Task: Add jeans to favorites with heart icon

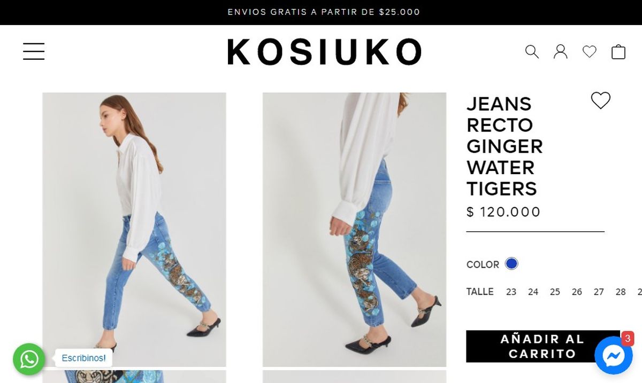Action: [x=600, y=100]
